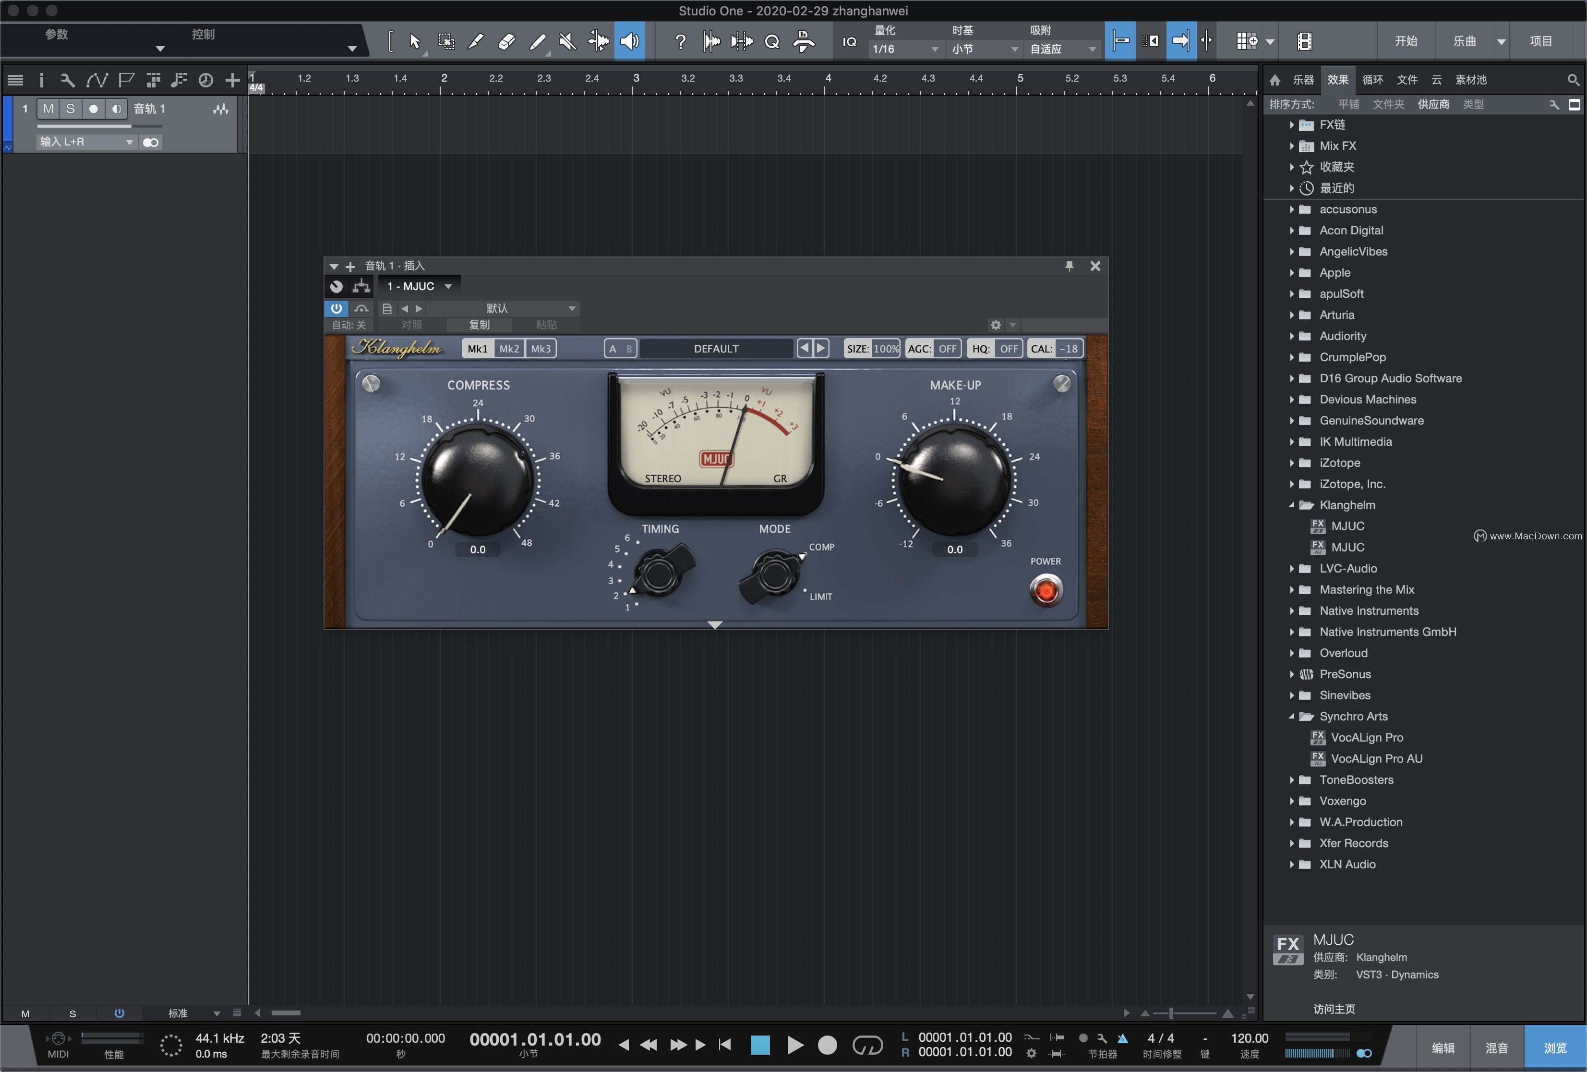This screenshot has width=1587, height=1072.
Task: Select the Eraser tool
Action: pyautogui.click(x=506, y=42)
